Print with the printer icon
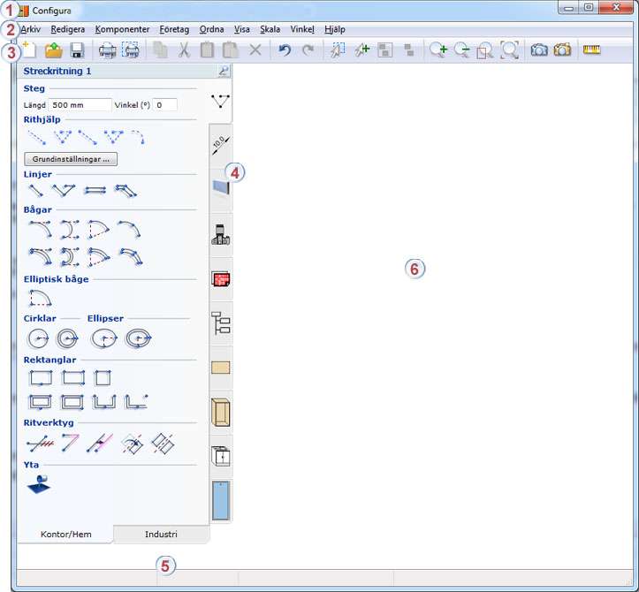 (107, 50)
